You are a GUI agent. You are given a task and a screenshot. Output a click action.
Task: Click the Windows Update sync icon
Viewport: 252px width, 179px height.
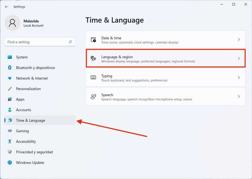pyautogui.click(x=10, y=162)
